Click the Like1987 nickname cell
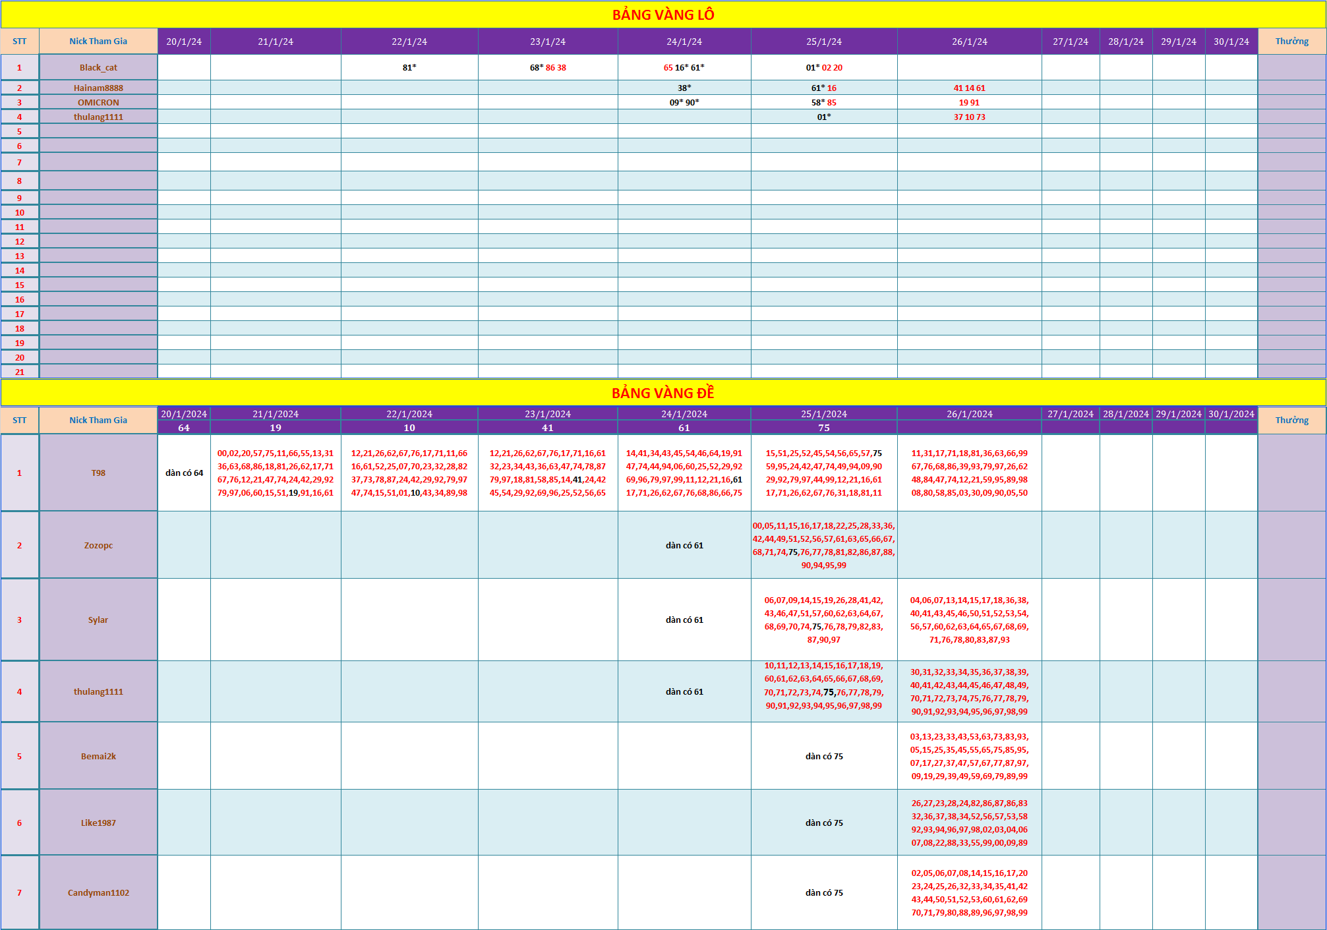The height and width of the screenshot is (930, 1327). point(98,823)
